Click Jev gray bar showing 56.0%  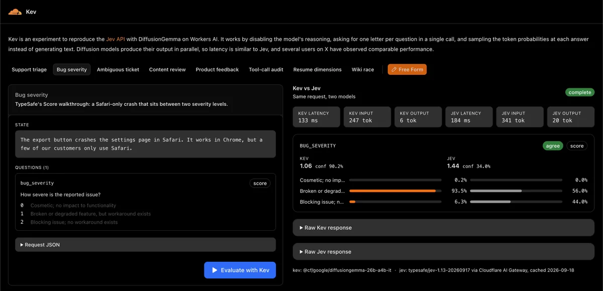pos(496,191)
